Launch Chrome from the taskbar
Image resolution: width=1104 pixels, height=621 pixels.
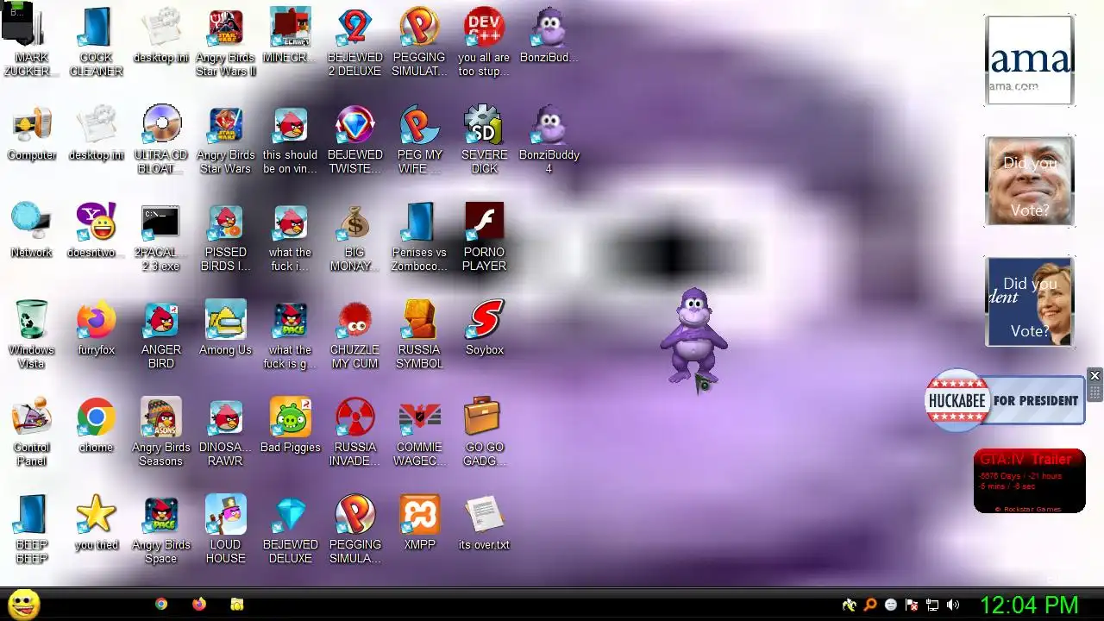[x=161, y=605]
